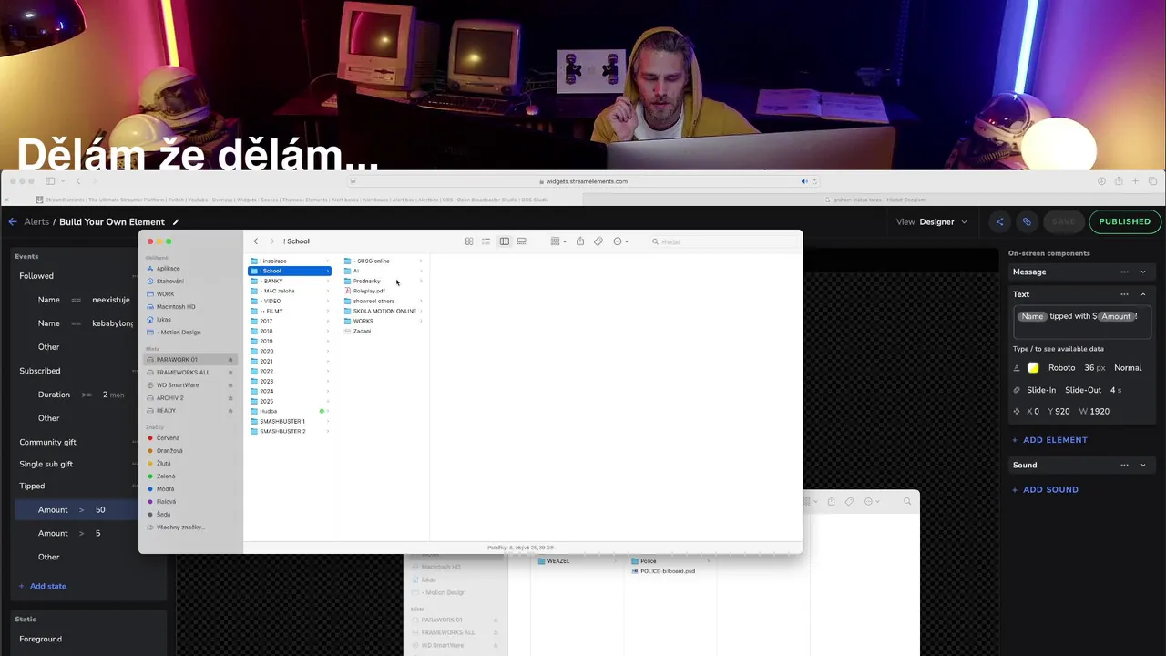
Task: Click Finder tag icon in toolbar
Action: coord(598,241)
